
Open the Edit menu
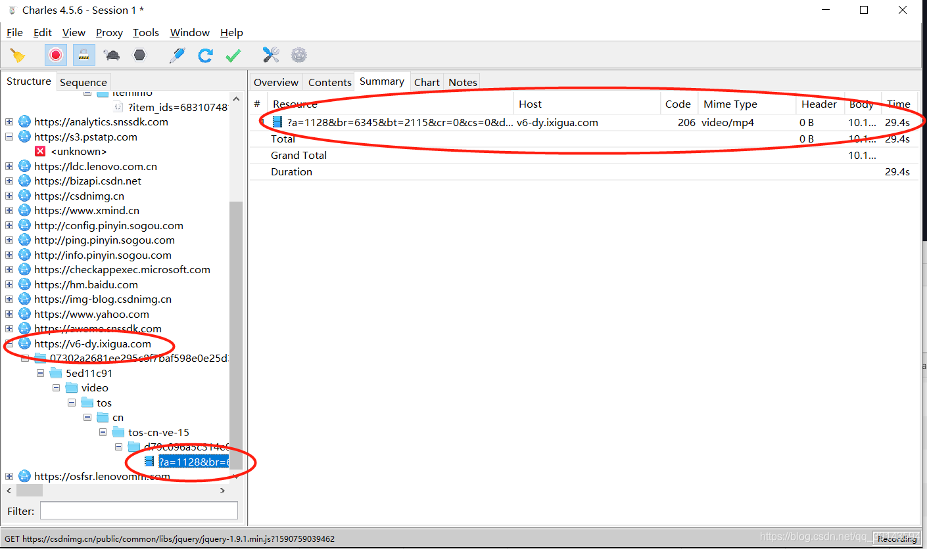pos(43,32)
